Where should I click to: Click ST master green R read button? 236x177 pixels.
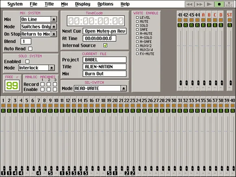click(230, 25)
